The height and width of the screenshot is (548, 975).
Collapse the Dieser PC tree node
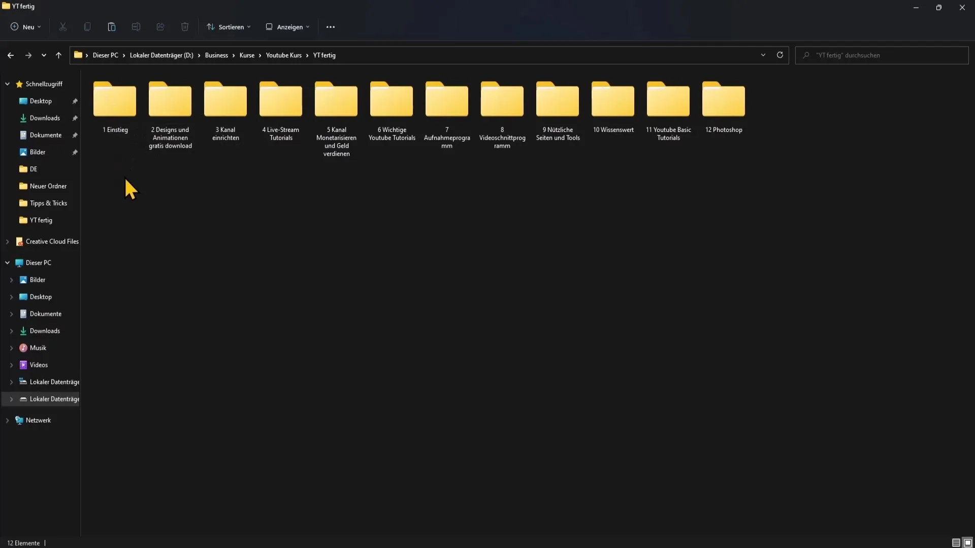[x=7, y=263]
